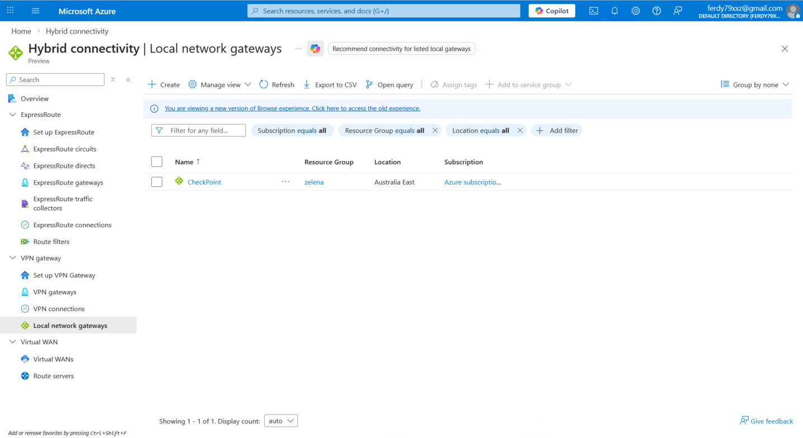803x438 pixels.
Task: Open the CheckPoint gateway link
Action: coord(204,182)
